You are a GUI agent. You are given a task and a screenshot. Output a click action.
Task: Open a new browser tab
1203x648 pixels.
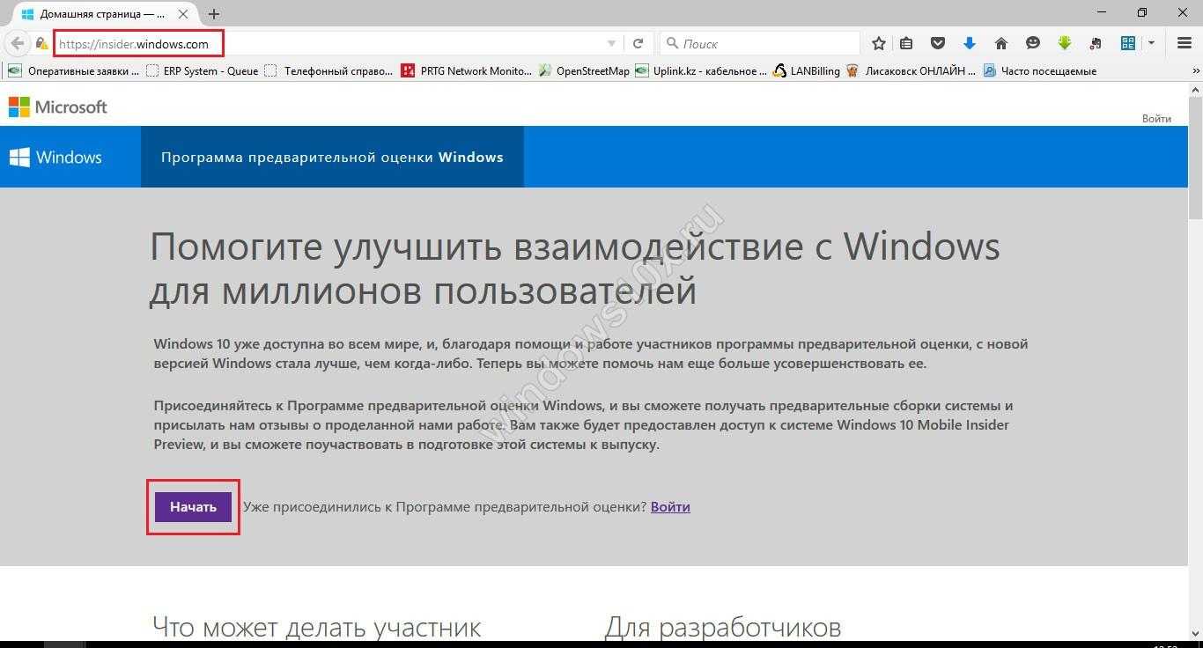[x=214, y=14]
